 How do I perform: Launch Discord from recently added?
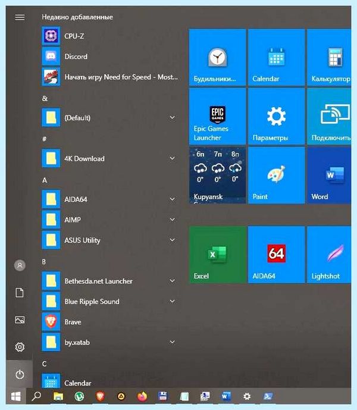tap(110, 56)
